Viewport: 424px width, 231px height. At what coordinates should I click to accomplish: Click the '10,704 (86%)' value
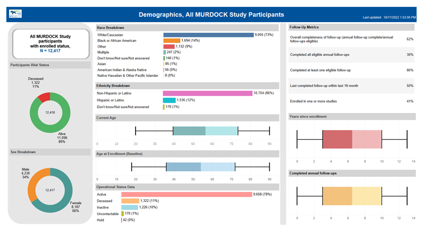[x=263, y=93]
